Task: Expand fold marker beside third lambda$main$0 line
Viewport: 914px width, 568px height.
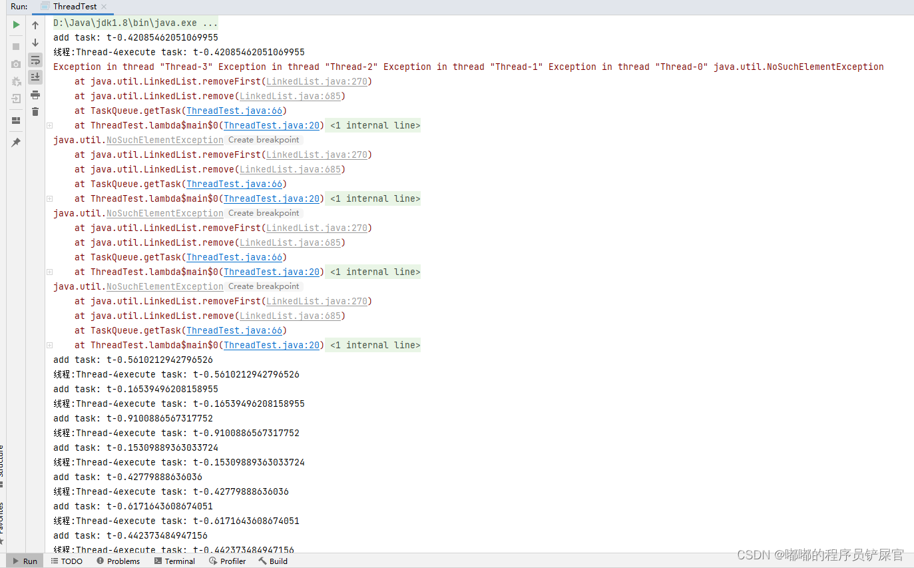Action: pyautogui.click(x=49, y=272)
